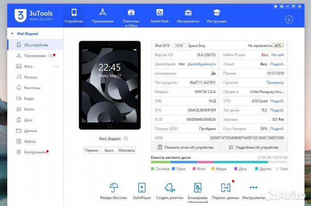Open more Инструменты via three dots
Image resolution: width=311 pixels, height=206 pixels.
pos(254,191)
